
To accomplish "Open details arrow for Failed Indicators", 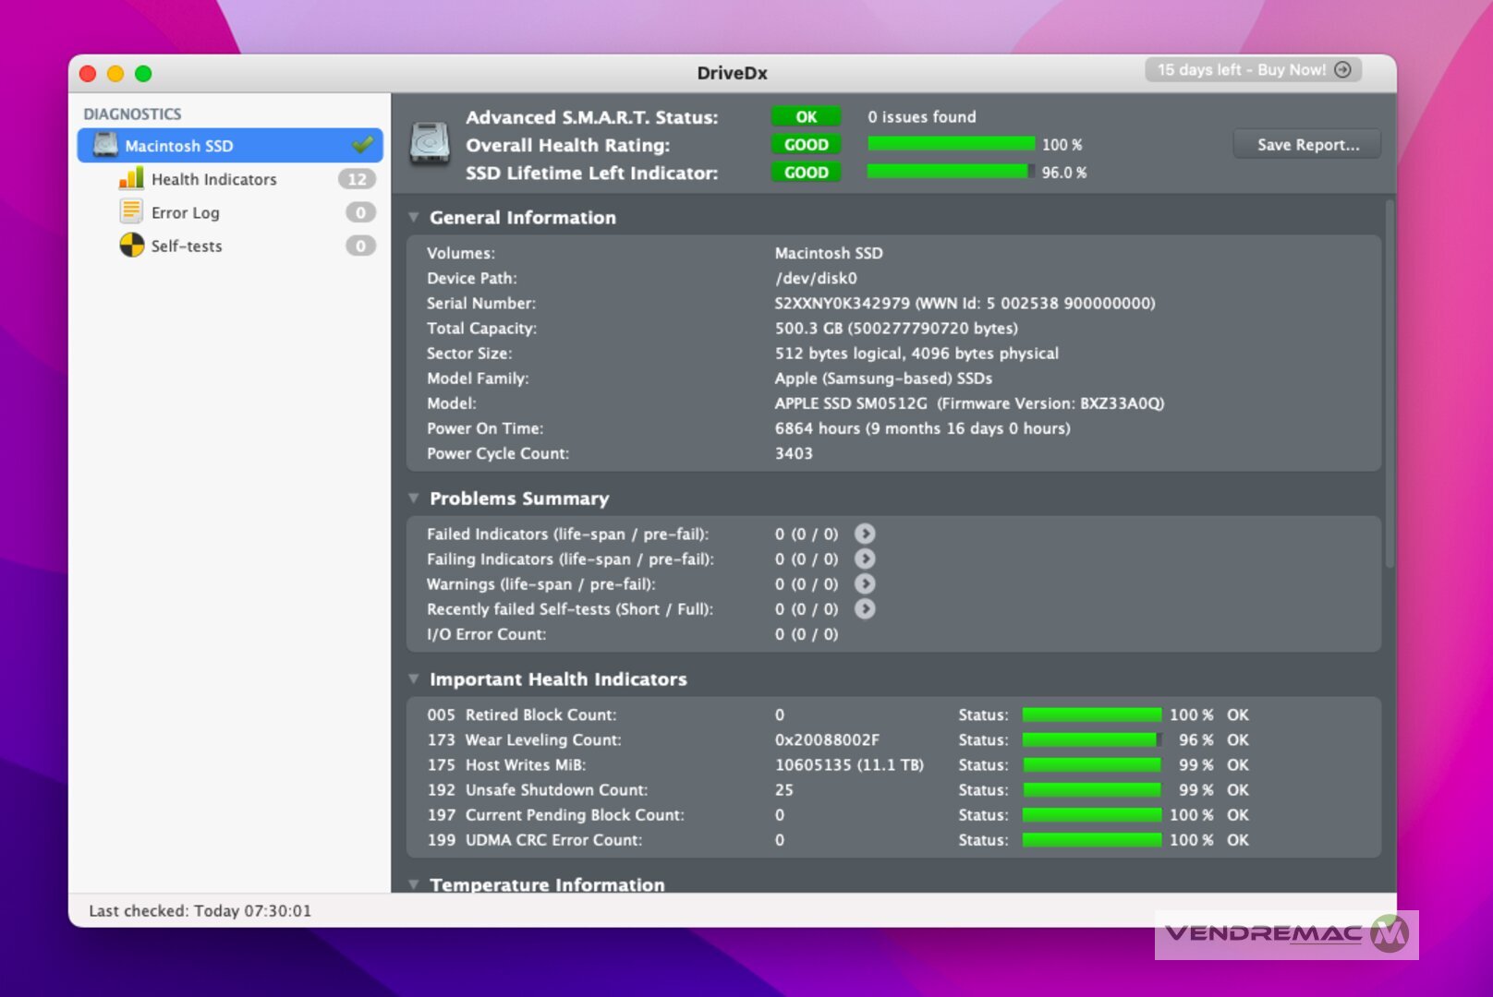I will 865,534.
